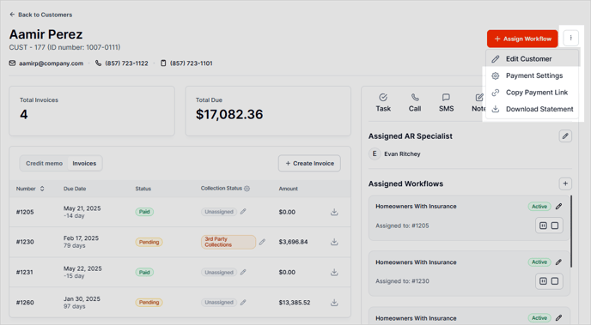Click the Evan Ritchey avatar

pos(375,153)
